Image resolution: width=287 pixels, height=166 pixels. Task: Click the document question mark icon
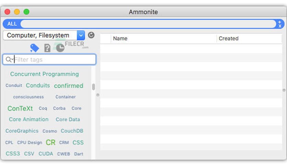(47, 48)
